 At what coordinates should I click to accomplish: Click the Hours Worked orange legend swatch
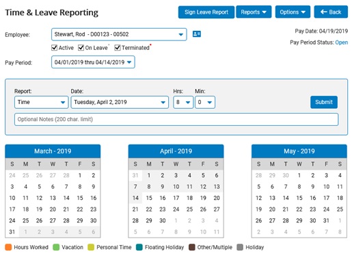pos(8,247)
